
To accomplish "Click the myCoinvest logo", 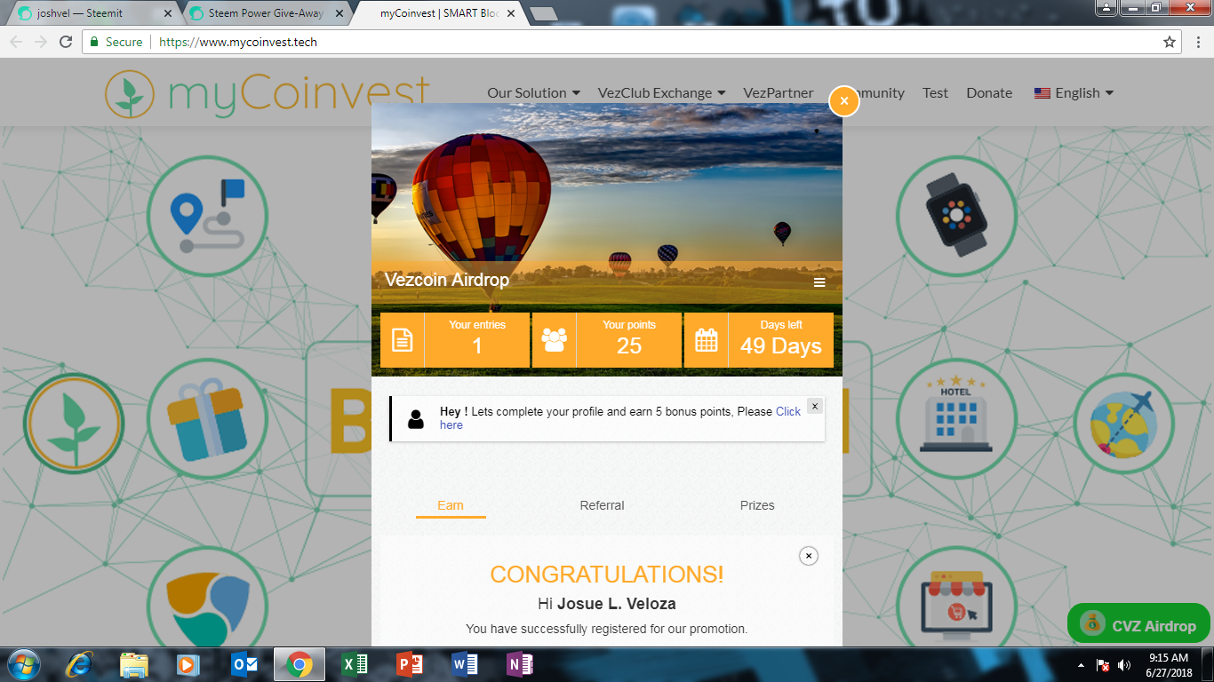I will coord(268,92).
